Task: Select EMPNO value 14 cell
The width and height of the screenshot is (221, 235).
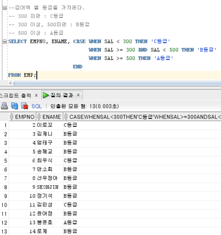Action: click(23, 231)
